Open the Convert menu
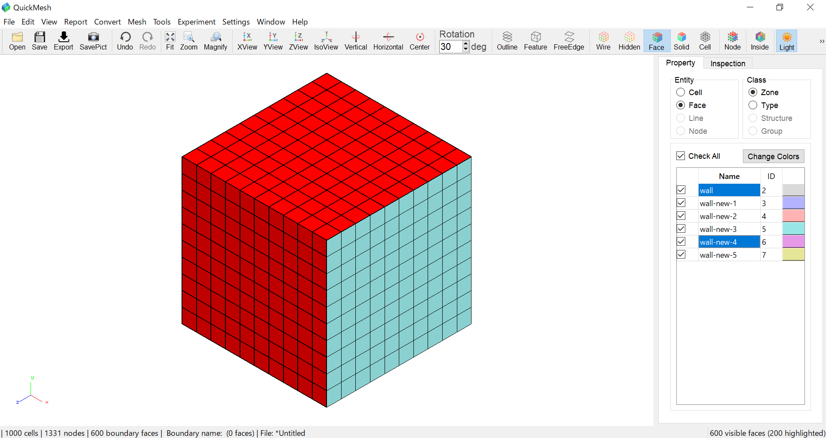This screenshot has width=826, height=438. 108,22
